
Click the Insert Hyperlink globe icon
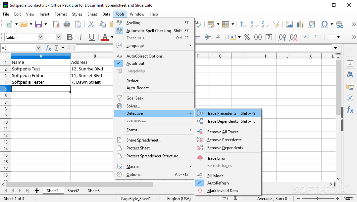point(339,24)
